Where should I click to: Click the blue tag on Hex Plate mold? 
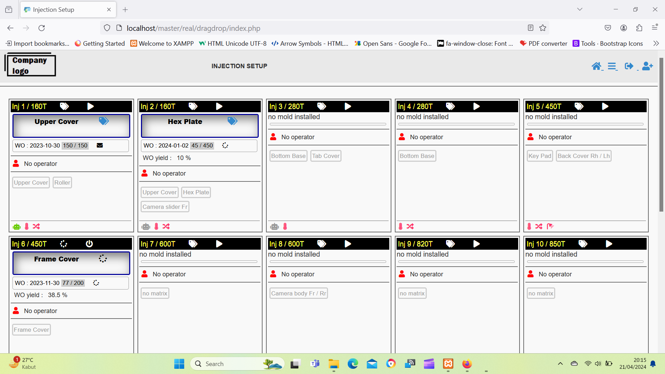point(232,121)
